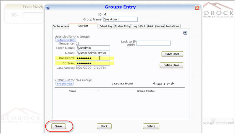Switch to the Center Access tab

(x=61, y=26)
